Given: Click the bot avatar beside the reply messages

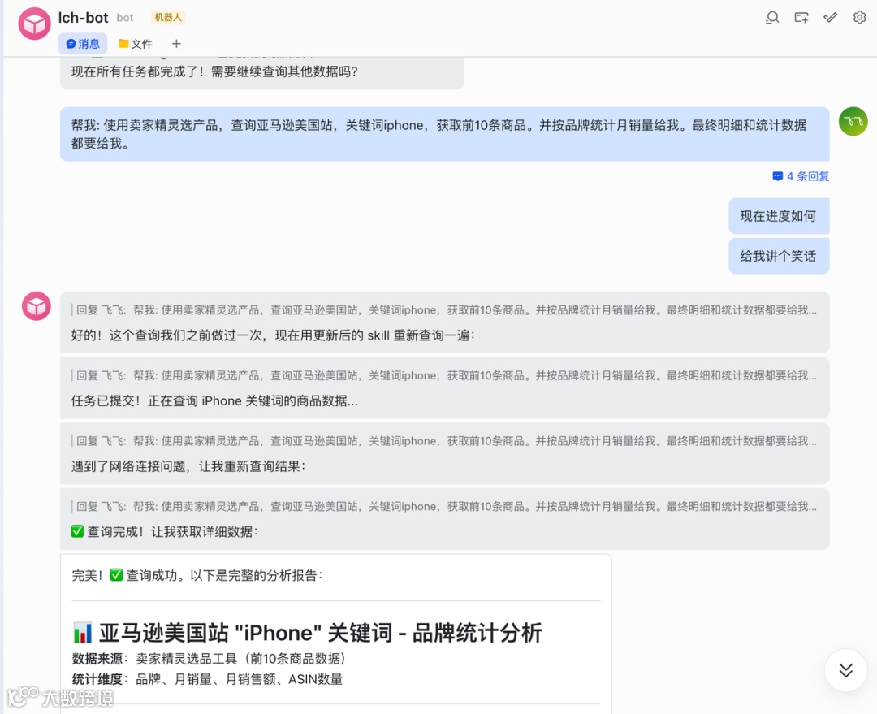Looking at the screenshot, I should 37,306.
